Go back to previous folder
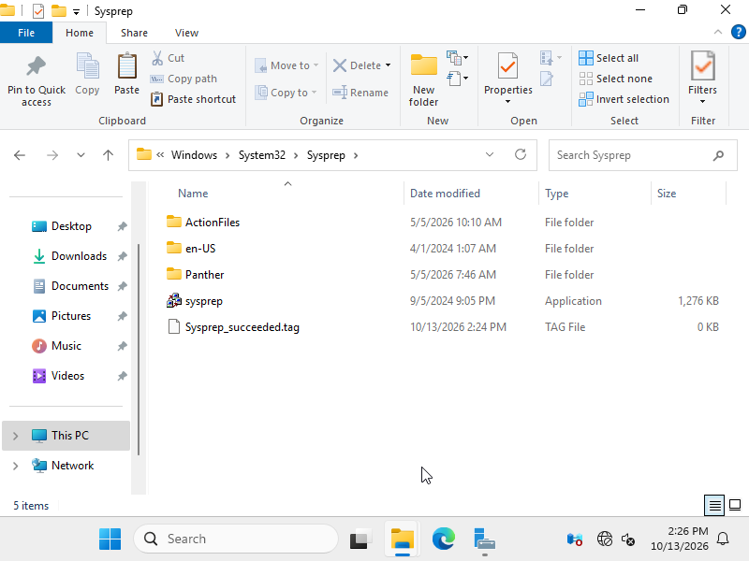The image size is (749, 561). tap(20, 155)
